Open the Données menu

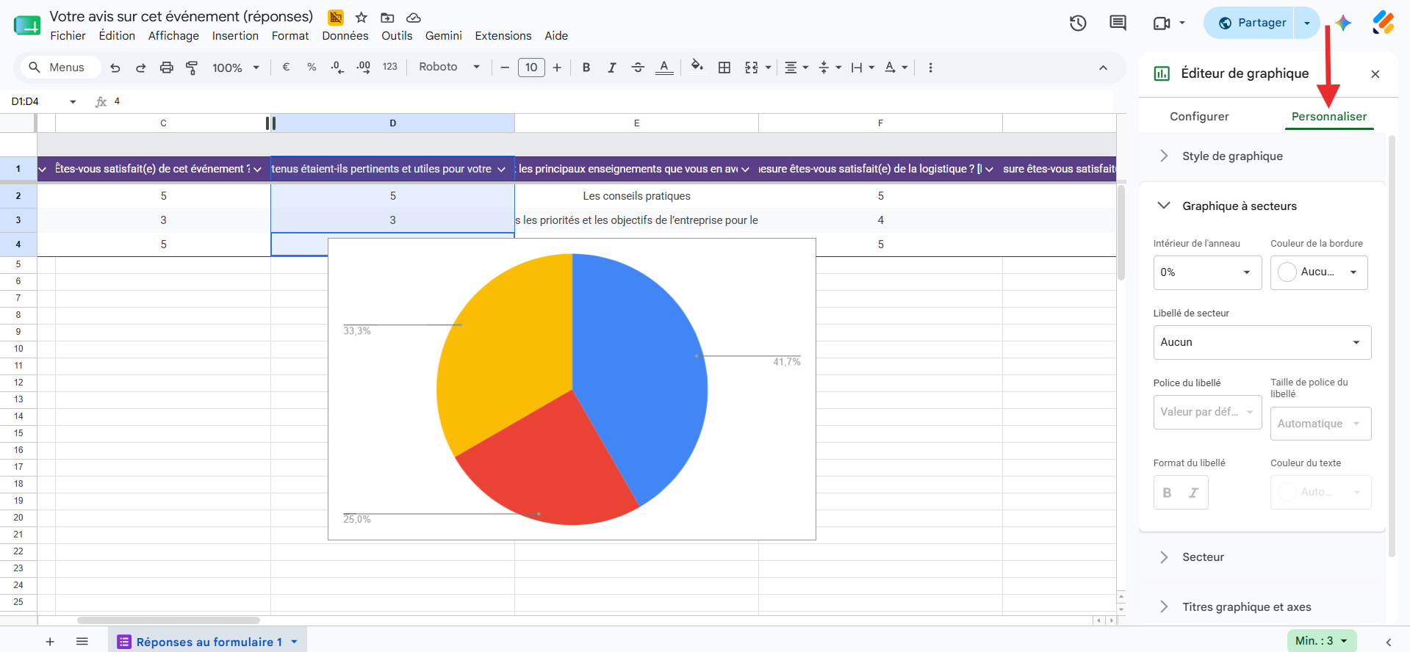point(345,35)
